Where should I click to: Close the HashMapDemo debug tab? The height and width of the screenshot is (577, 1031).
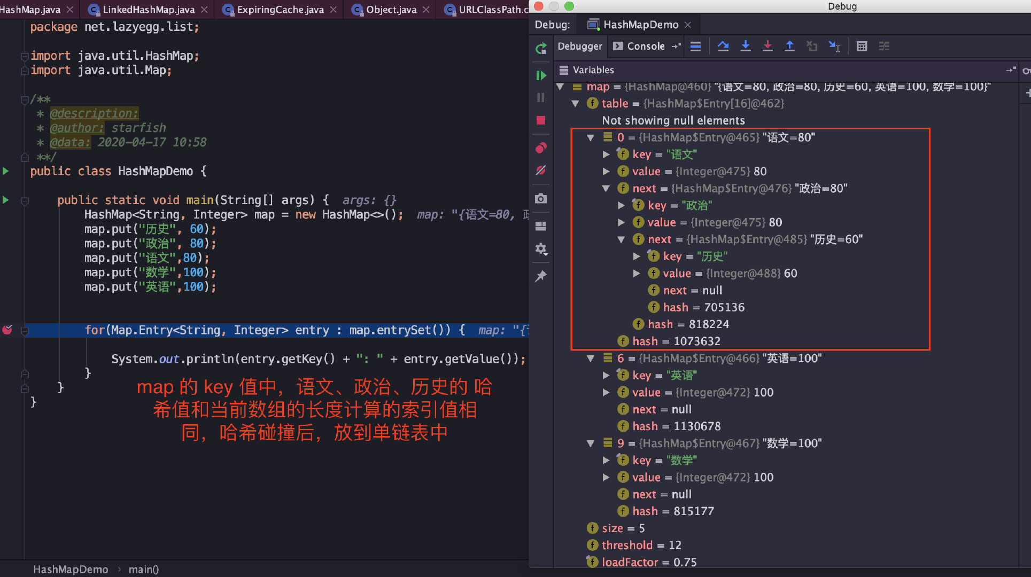(x=688, y=25)
